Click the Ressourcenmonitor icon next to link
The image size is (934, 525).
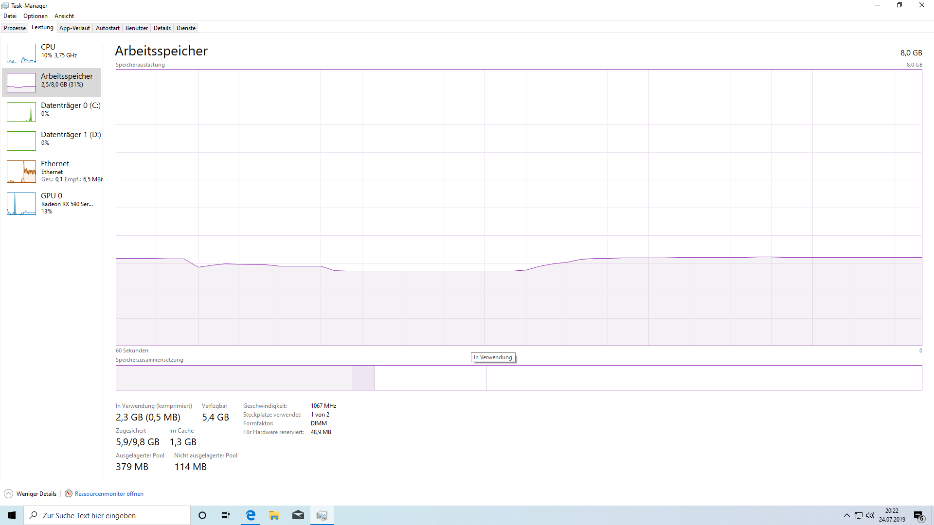click(69, 493)
